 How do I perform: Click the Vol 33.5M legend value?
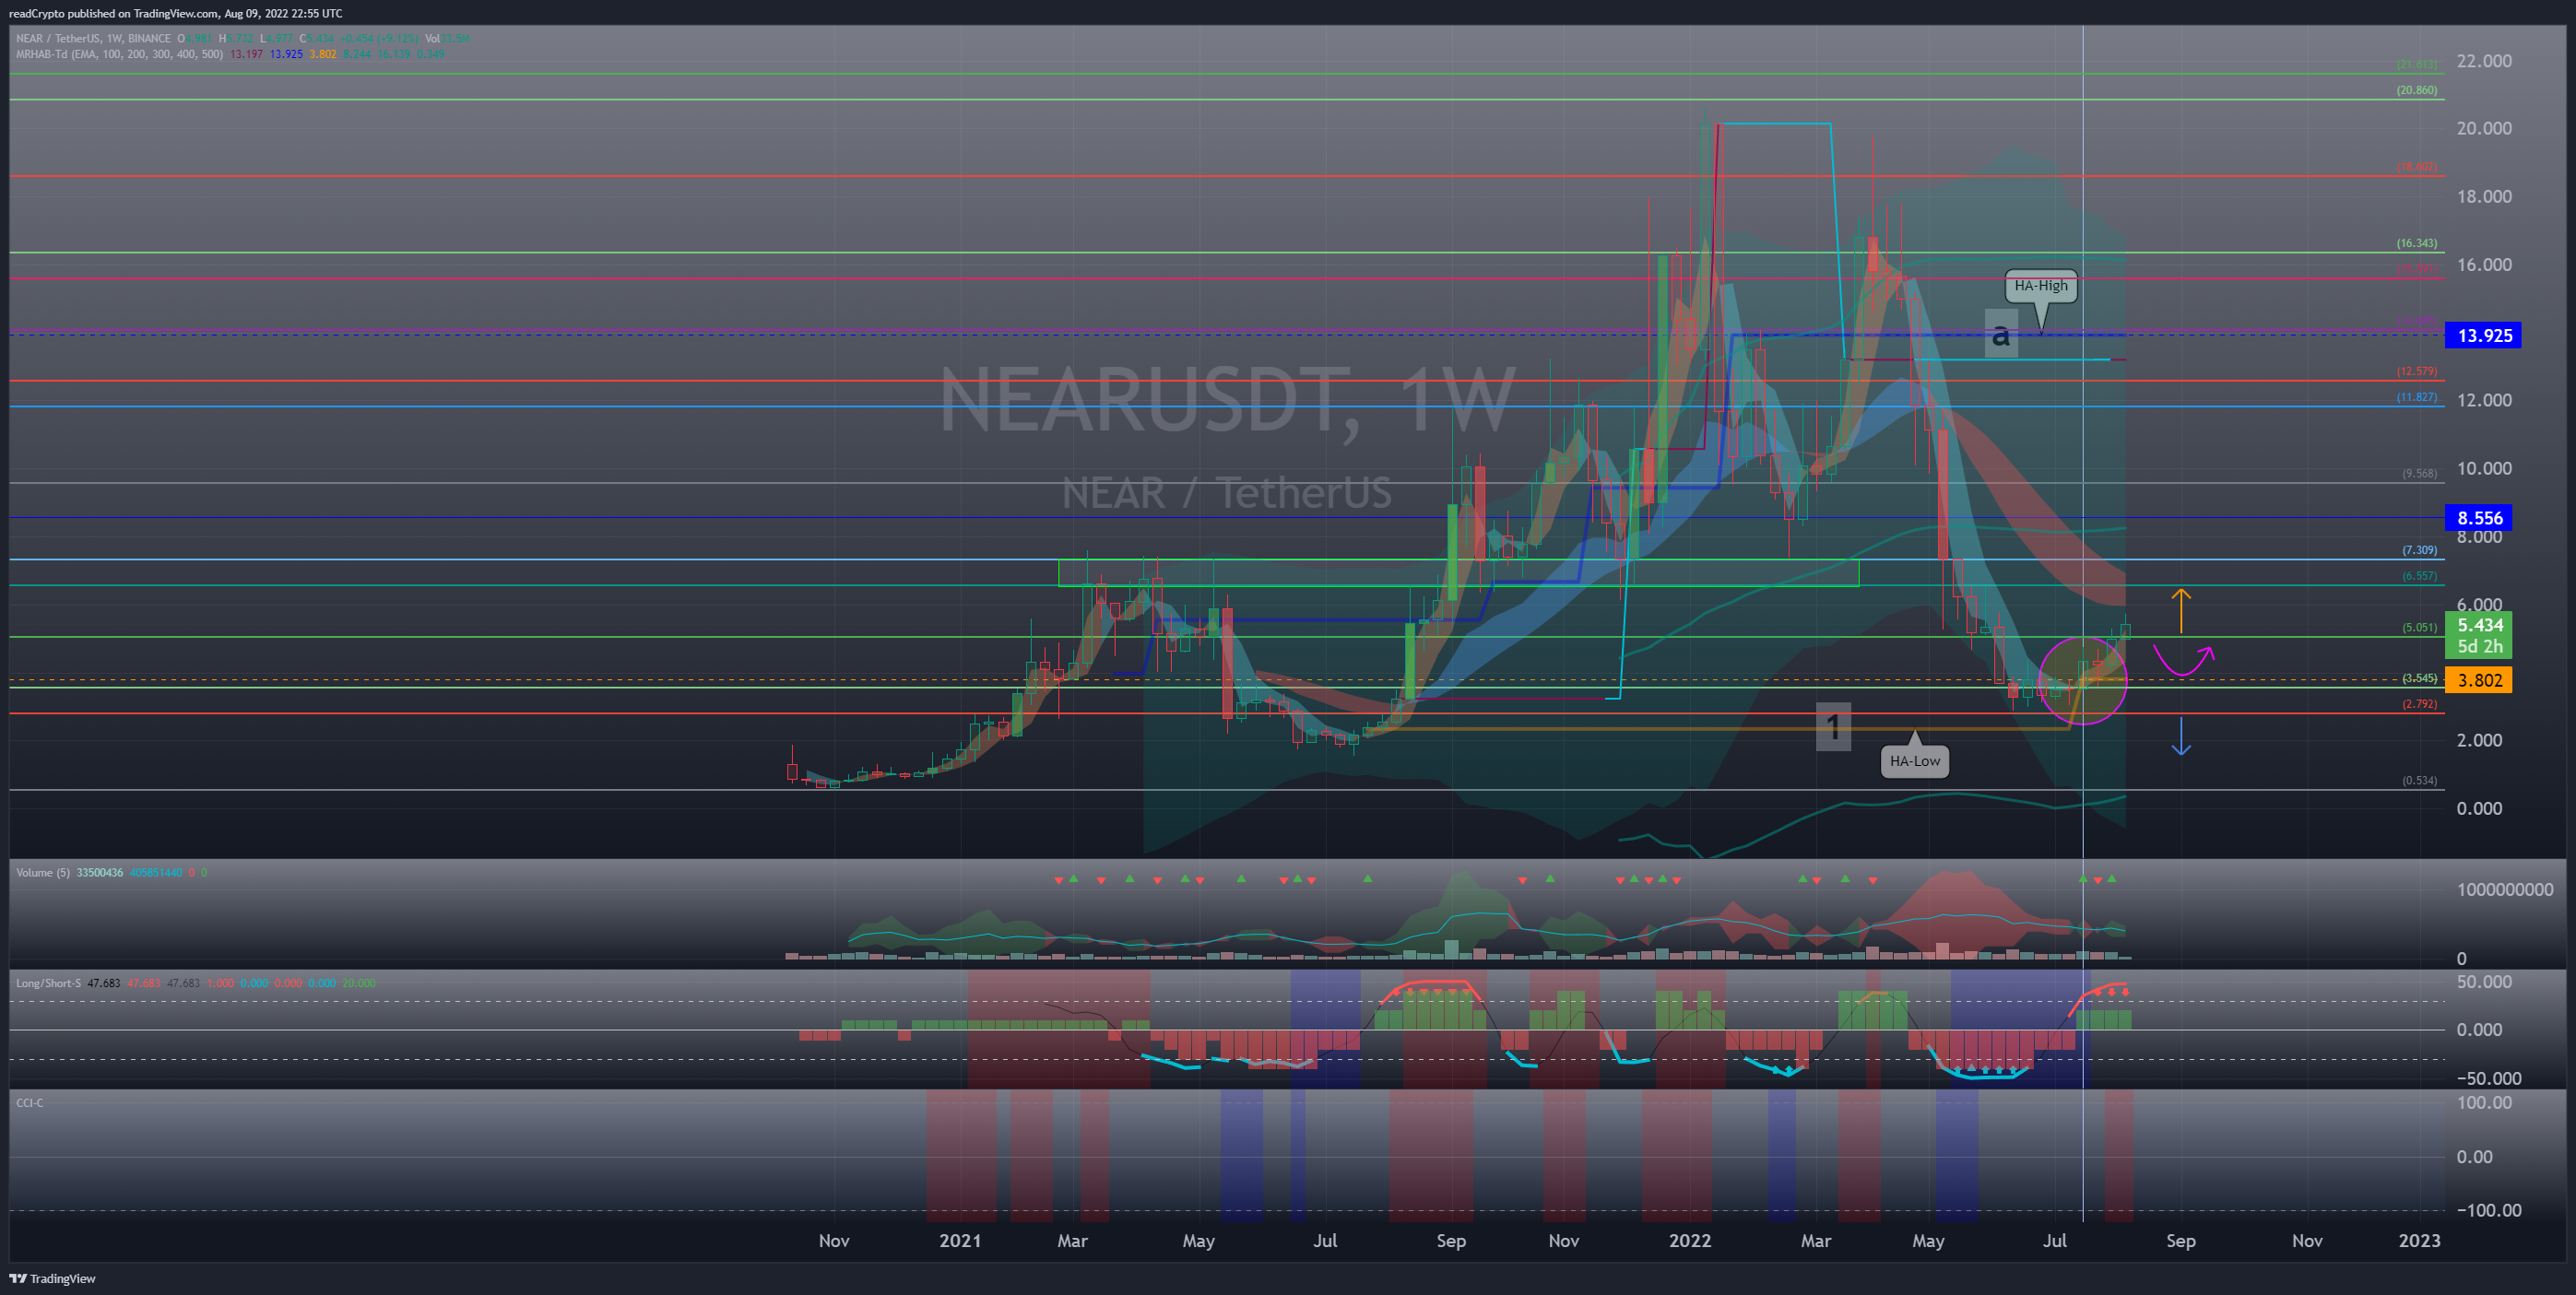pyautogui.click(x=447, y=39)
